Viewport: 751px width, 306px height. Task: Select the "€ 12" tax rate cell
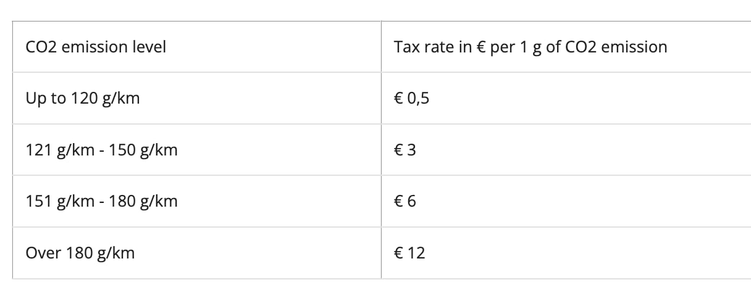[409, 253]
